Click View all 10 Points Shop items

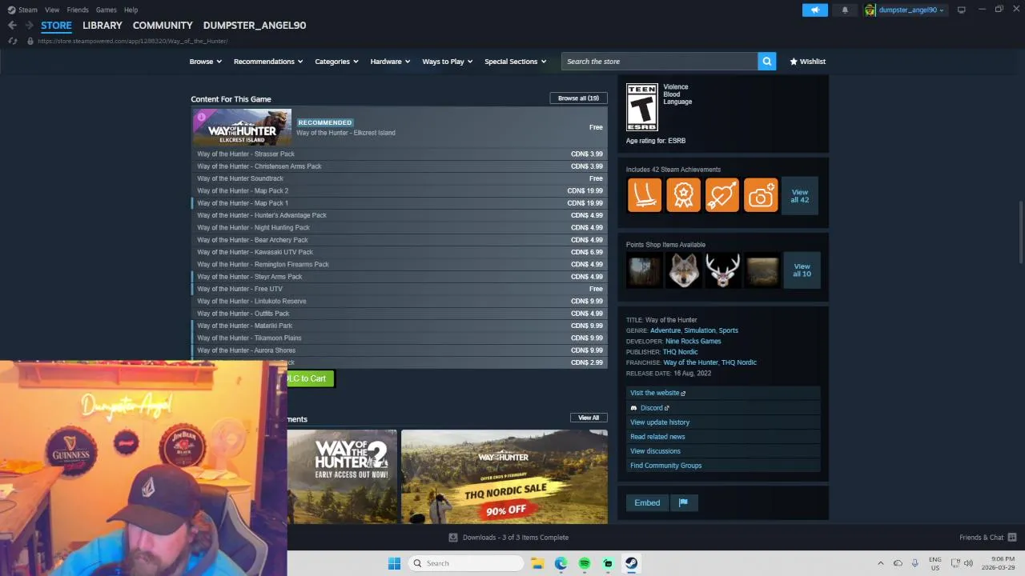[802, 270]
